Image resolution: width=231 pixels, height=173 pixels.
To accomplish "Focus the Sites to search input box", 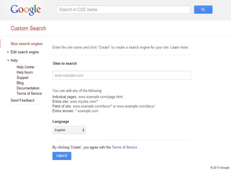I will click(122, 75).
